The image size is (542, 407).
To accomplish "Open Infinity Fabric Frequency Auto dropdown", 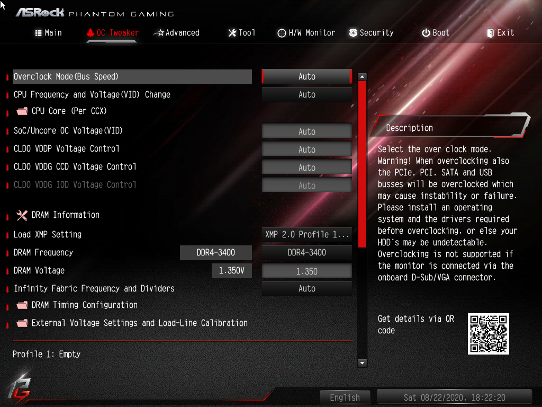I will (x=307, y=288).
